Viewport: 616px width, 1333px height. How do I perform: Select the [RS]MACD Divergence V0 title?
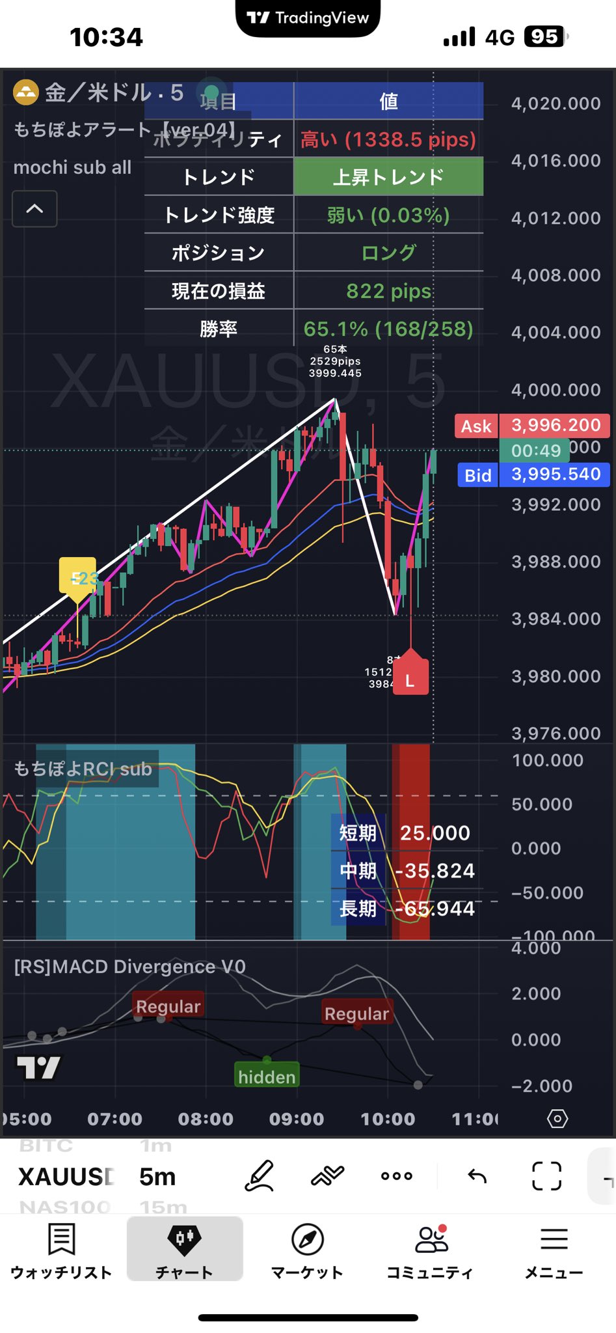[129, 967]
